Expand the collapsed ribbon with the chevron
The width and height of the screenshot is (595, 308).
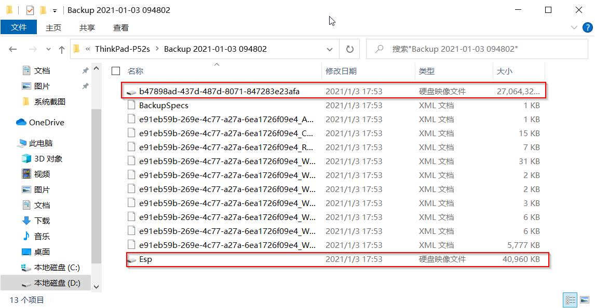tap(574, 27)
